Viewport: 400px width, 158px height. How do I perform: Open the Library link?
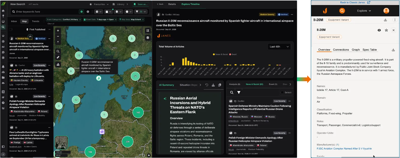pos(120,4)
